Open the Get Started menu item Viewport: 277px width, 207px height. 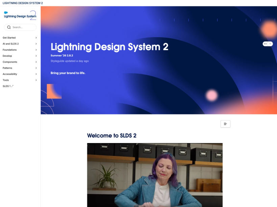(x=9, y=38)
